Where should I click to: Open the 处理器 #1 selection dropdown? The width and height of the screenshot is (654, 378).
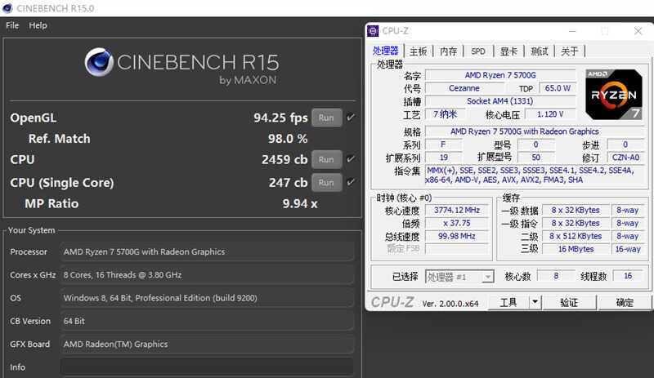(x=459, y=277)
